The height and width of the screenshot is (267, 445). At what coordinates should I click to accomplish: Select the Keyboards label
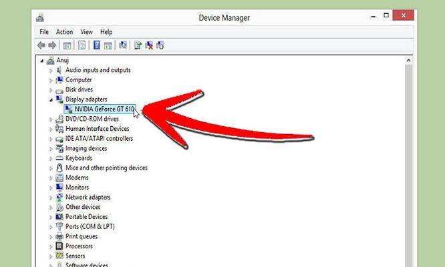(x=79, y=158)
